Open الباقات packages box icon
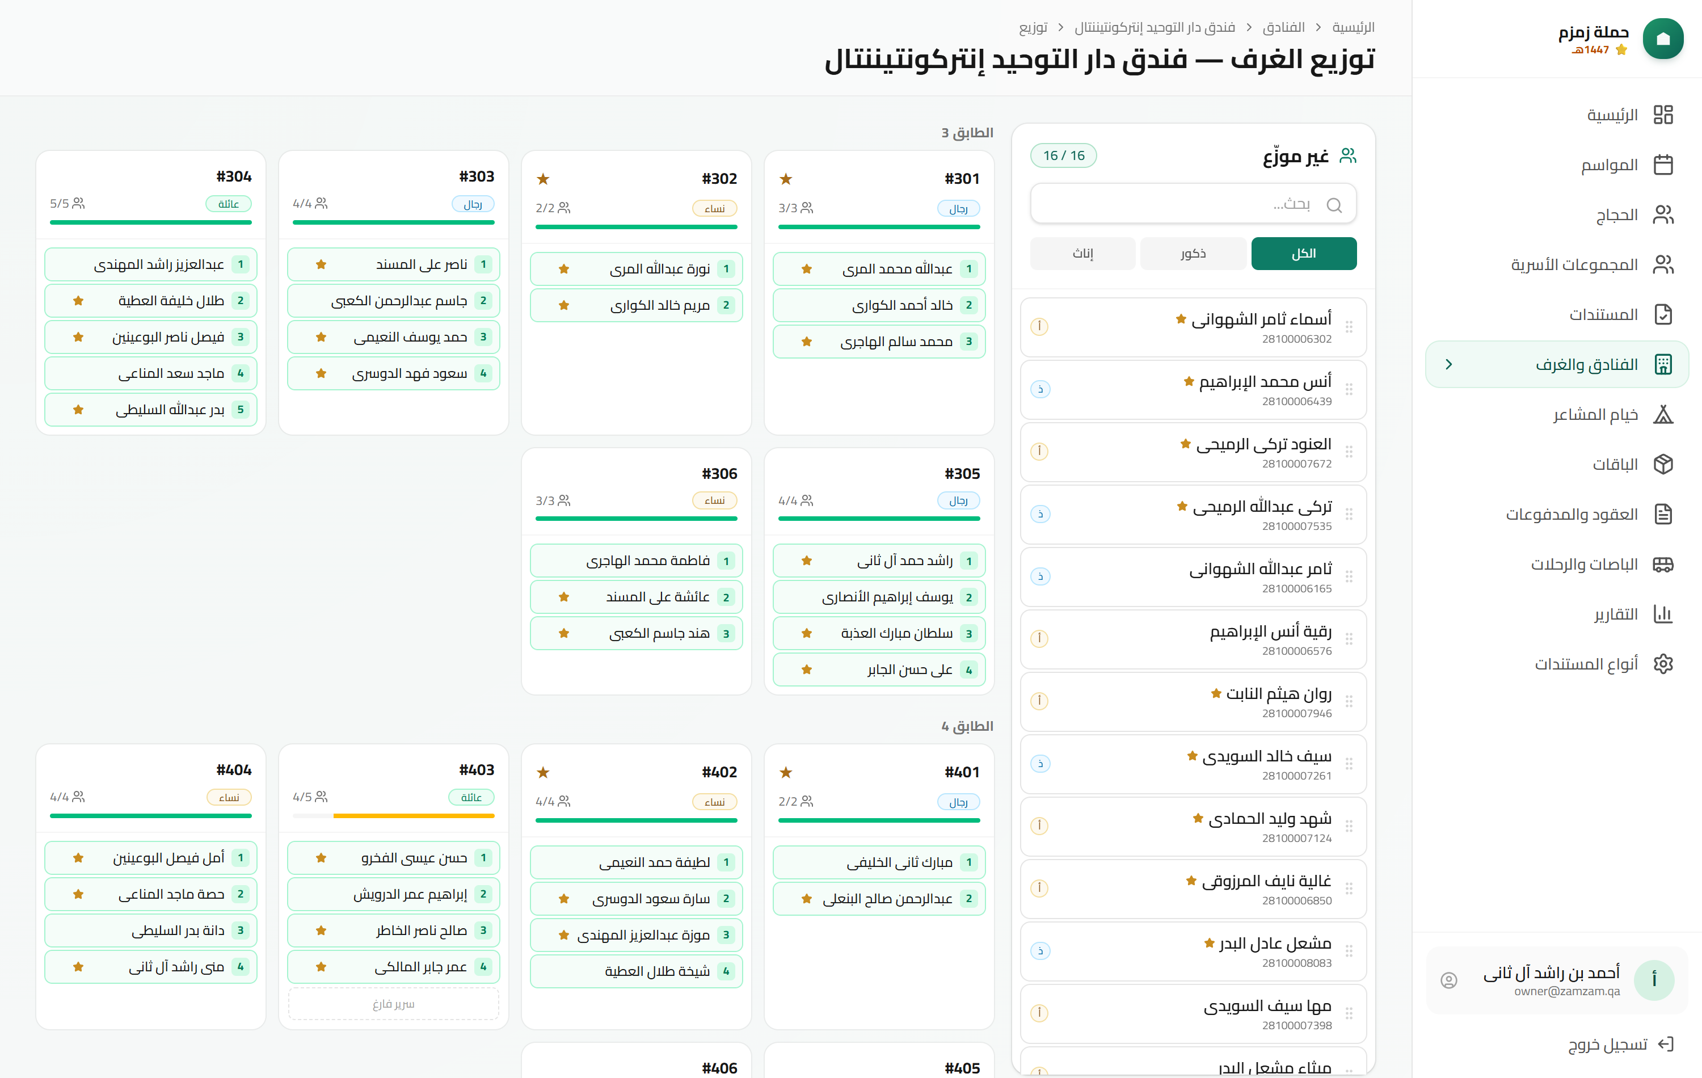The width and height of the screenshot is (1702, 1078). [1663, 465]
